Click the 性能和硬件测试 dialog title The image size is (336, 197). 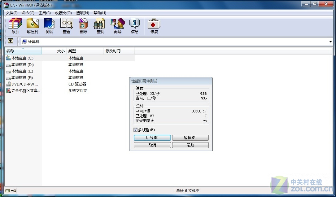[x=144, y=81]
